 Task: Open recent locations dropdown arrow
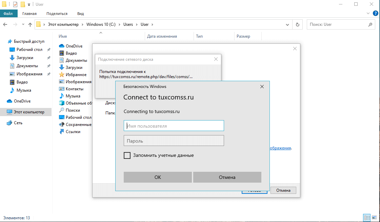click(23, 24)
